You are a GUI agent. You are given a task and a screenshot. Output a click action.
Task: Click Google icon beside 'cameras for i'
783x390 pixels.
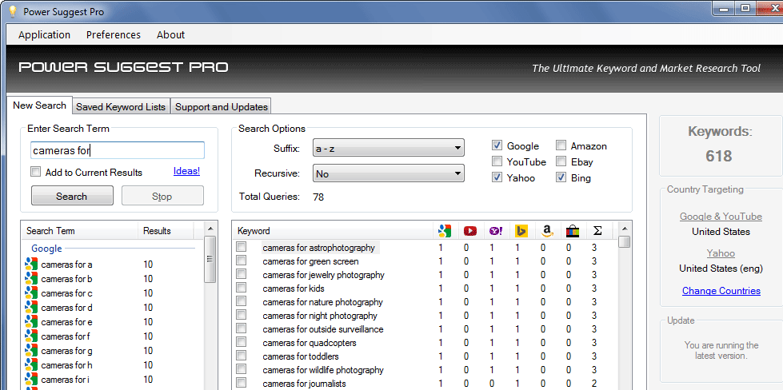31,380
